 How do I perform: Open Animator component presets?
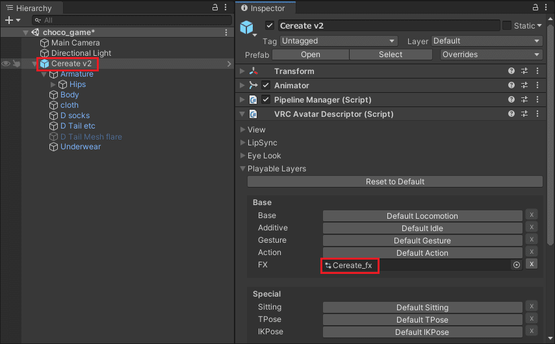(524, 85)
